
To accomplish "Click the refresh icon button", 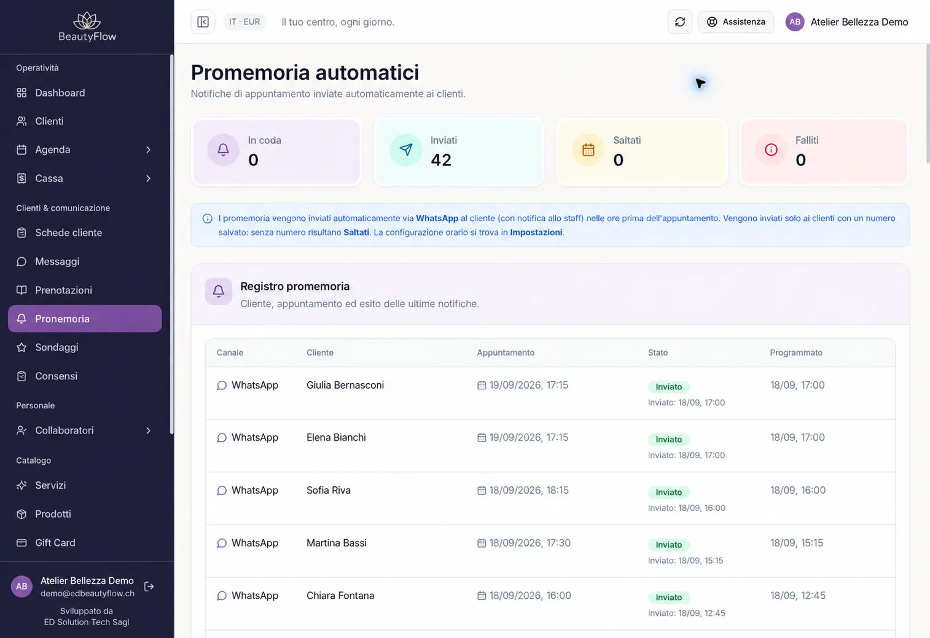I will click(x=680, y=22).
